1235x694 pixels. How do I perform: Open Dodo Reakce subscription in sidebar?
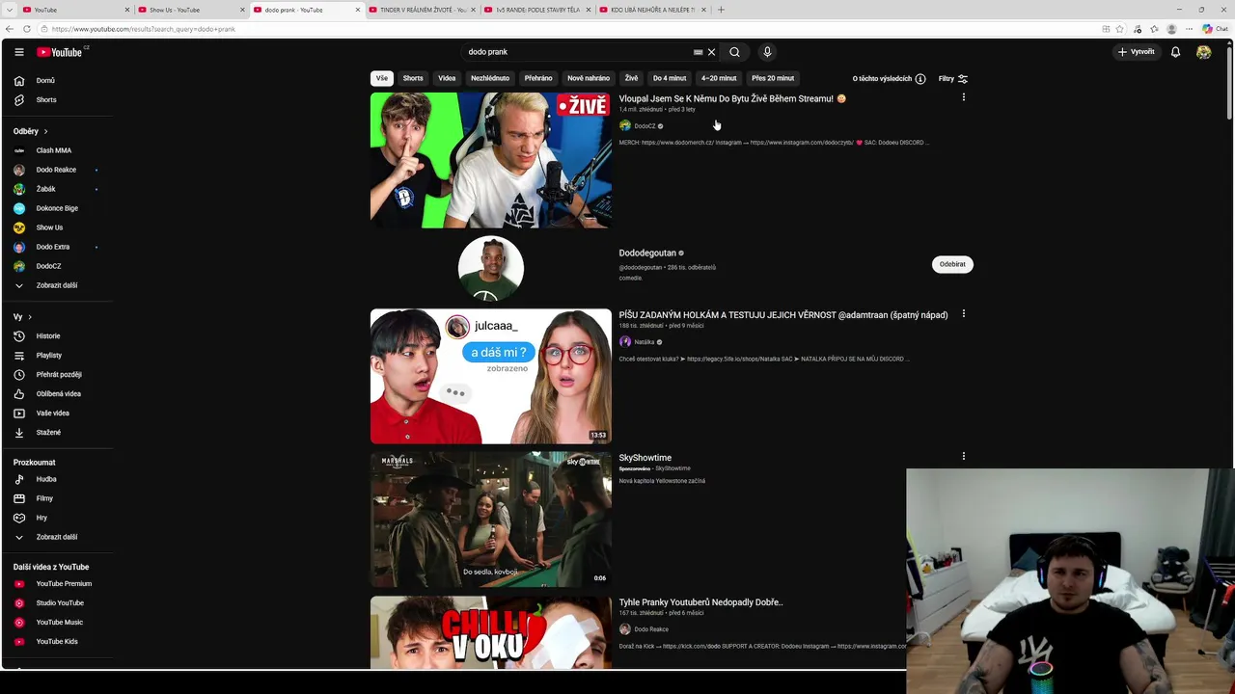tap(56, 170)
